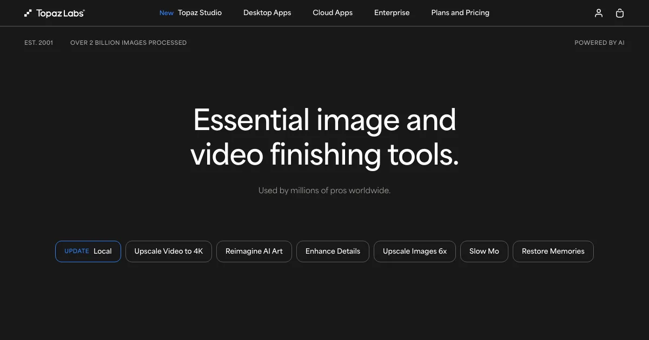
Task: Choose the Upscale Video to 4K pill
Action: pyautogui.click(x=169, y=251)
